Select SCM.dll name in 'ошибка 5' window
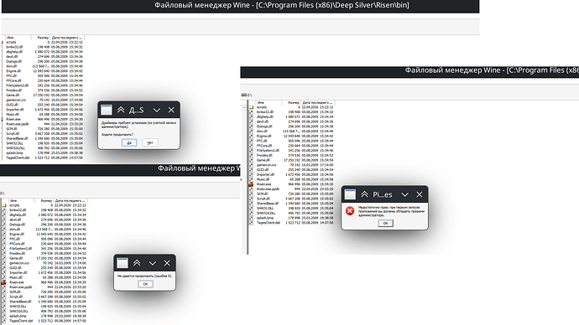Viewport: 579px width, 325px height. coord(14,291)
